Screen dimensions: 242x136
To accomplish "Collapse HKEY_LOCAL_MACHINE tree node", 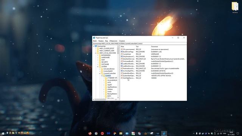I will click(x=96, y=53).
